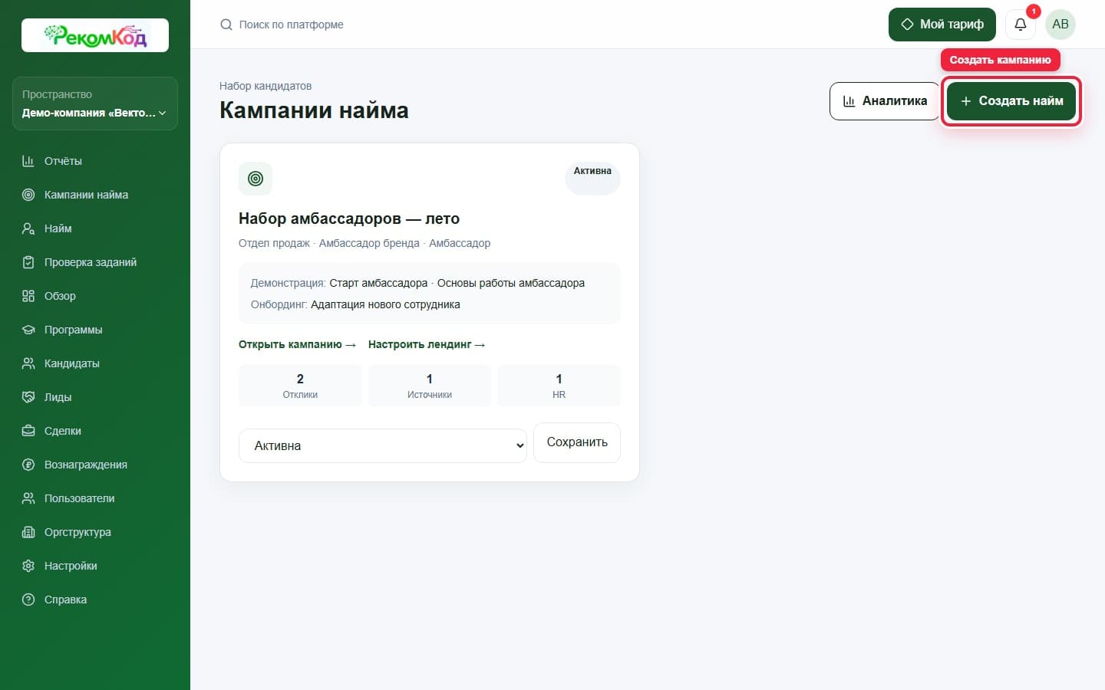Click Сохранить on campaign card
Screen dimensions: 1105x690
coord(577,442)
